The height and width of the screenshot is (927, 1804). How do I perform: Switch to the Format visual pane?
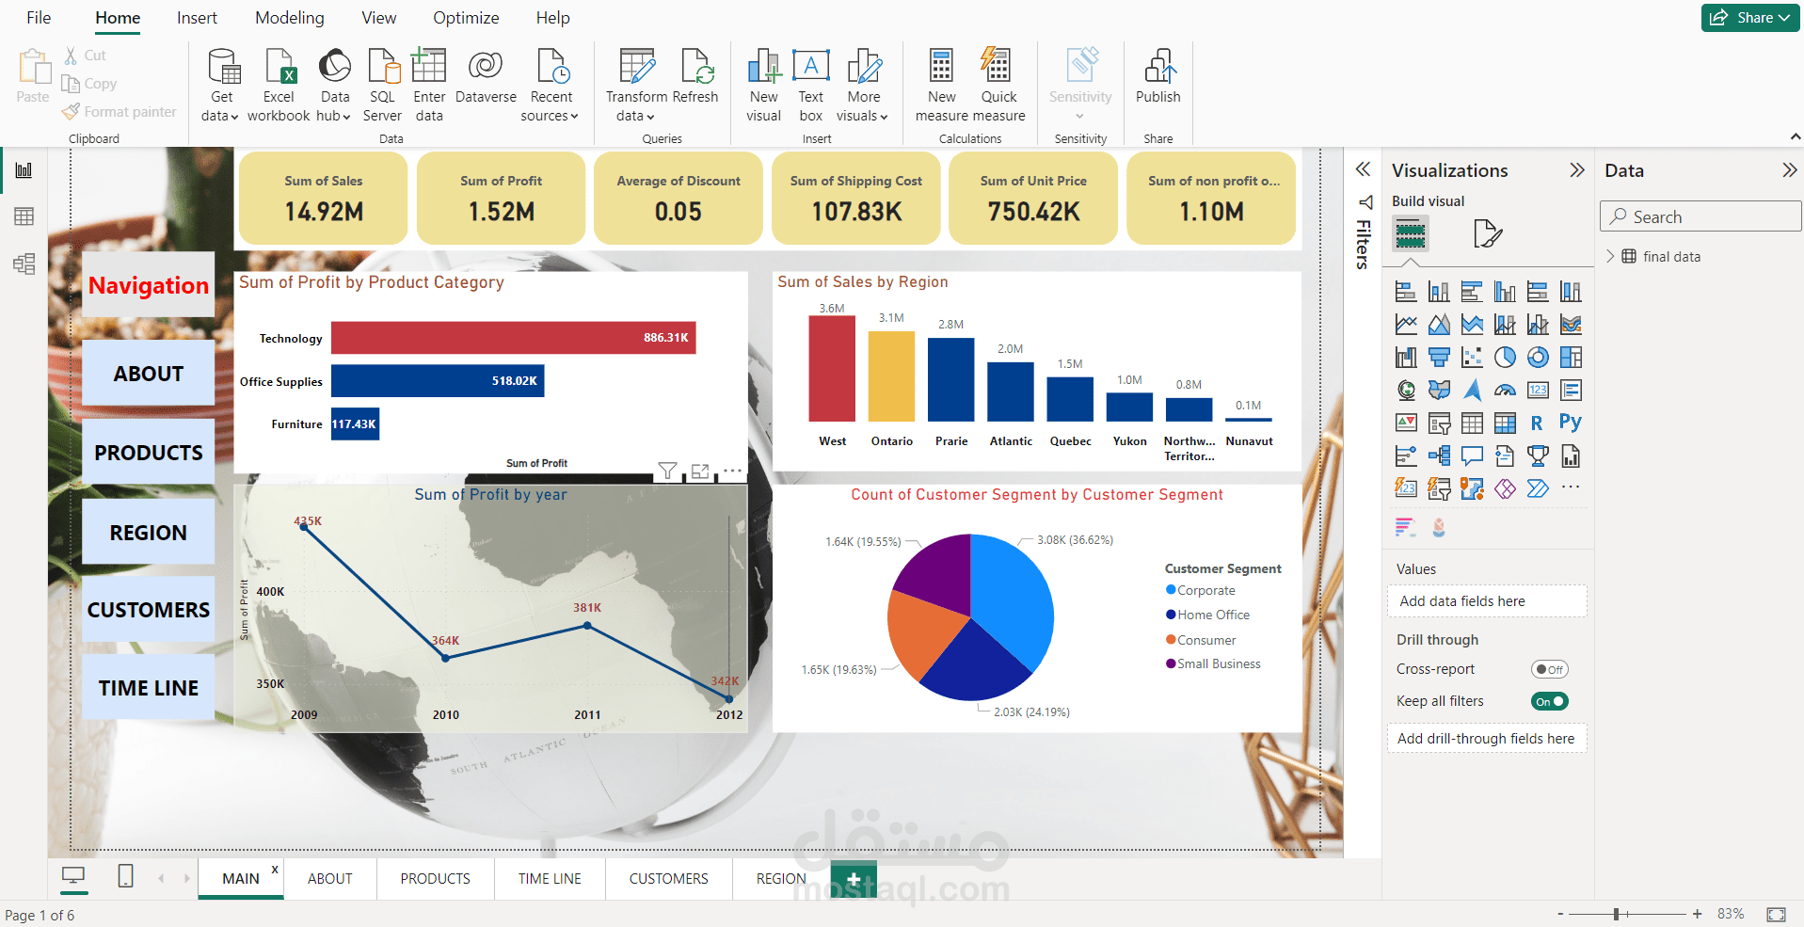point(1488,233)
